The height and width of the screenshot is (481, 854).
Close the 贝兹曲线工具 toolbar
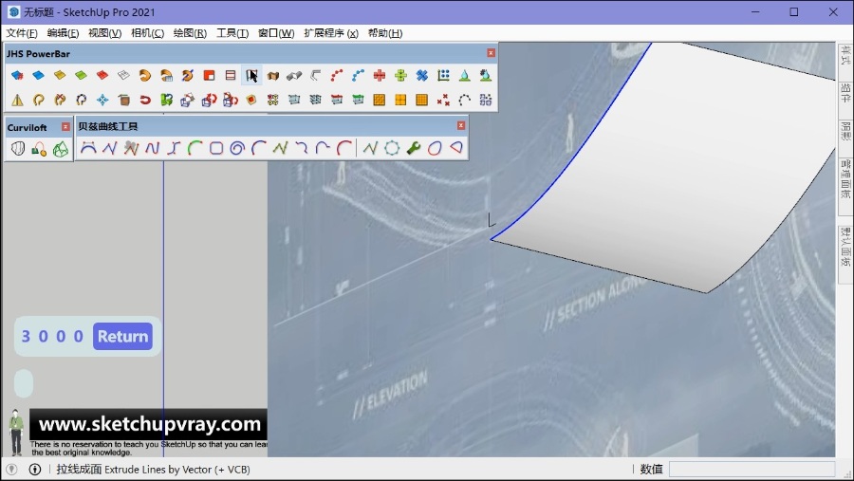461,126
